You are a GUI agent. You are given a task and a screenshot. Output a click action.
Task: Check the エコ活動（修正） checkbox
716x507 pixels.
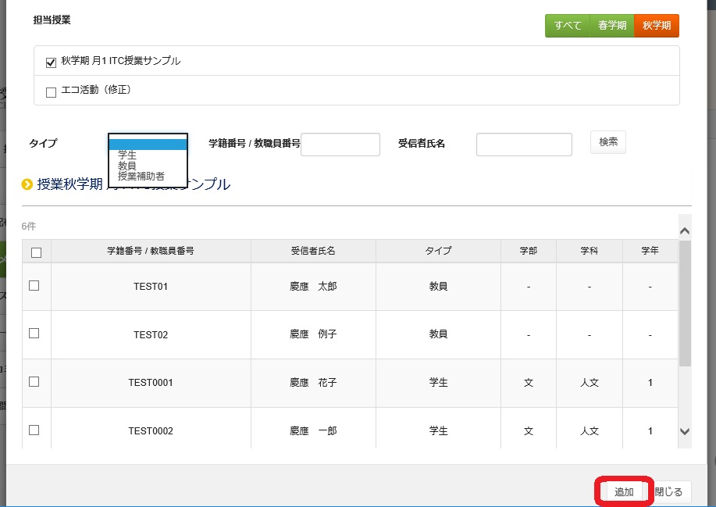pos(52,92)
